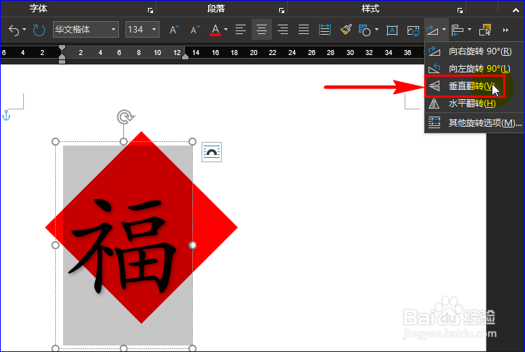
Task: Click the right-middle sizing handle of the text box
Action: [192, 245]
